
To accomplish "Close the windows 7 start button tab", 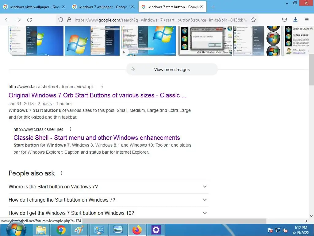I will pos(201,7).
